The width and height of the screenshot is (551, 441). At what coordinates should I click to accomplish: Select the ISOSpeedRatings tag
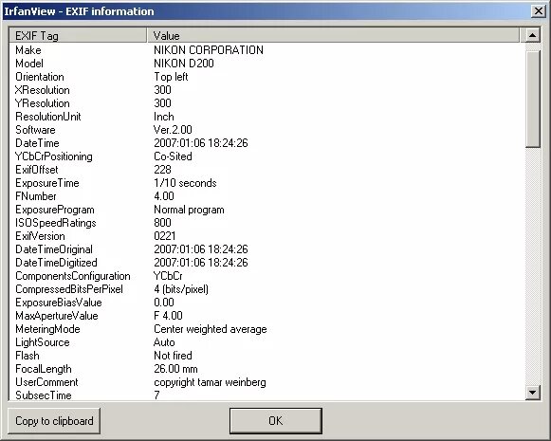(56, 223)
